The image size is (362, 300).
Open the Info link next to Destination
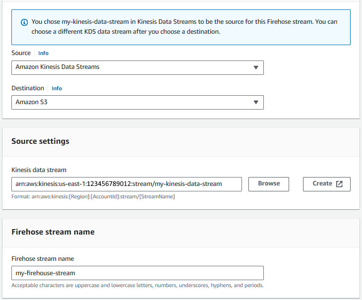pyautogui.click(x=57, y=88)
